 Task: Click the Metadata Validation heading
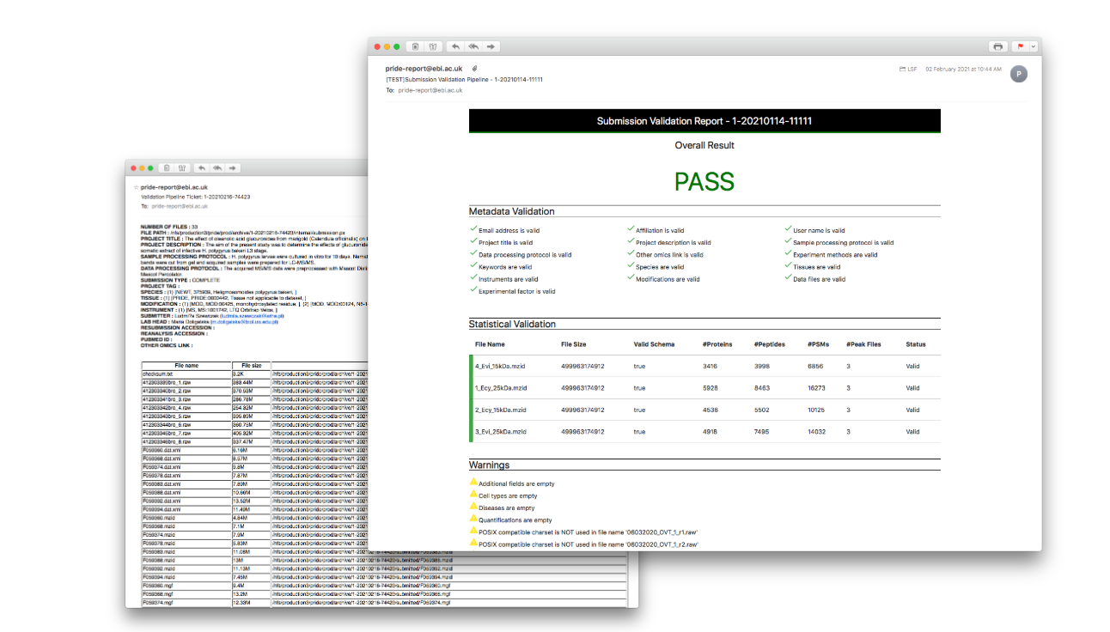coord(511,211)
